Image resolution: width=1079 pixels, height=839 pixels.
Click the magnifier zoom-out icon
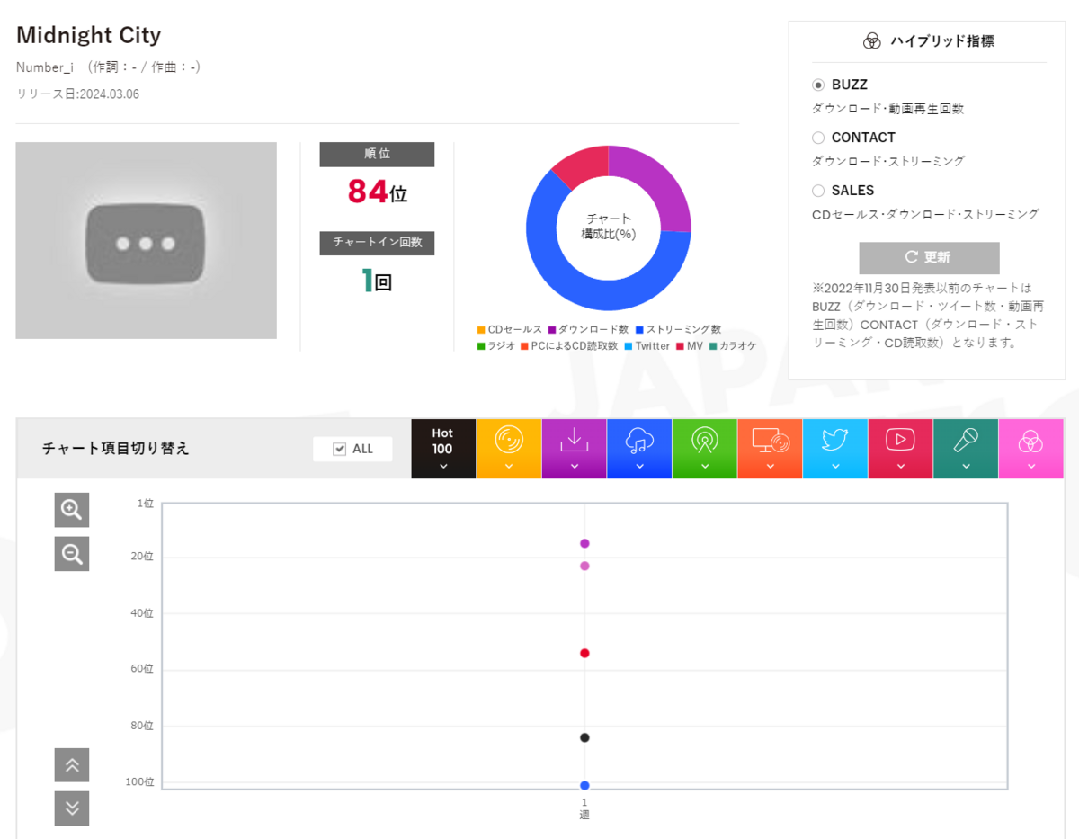(x=72, y=553)
